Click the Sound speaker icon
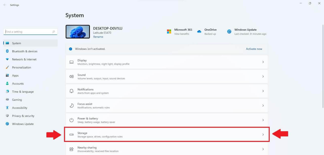The height and width of the screenshot is (155, 324). (x=71, y=76)
